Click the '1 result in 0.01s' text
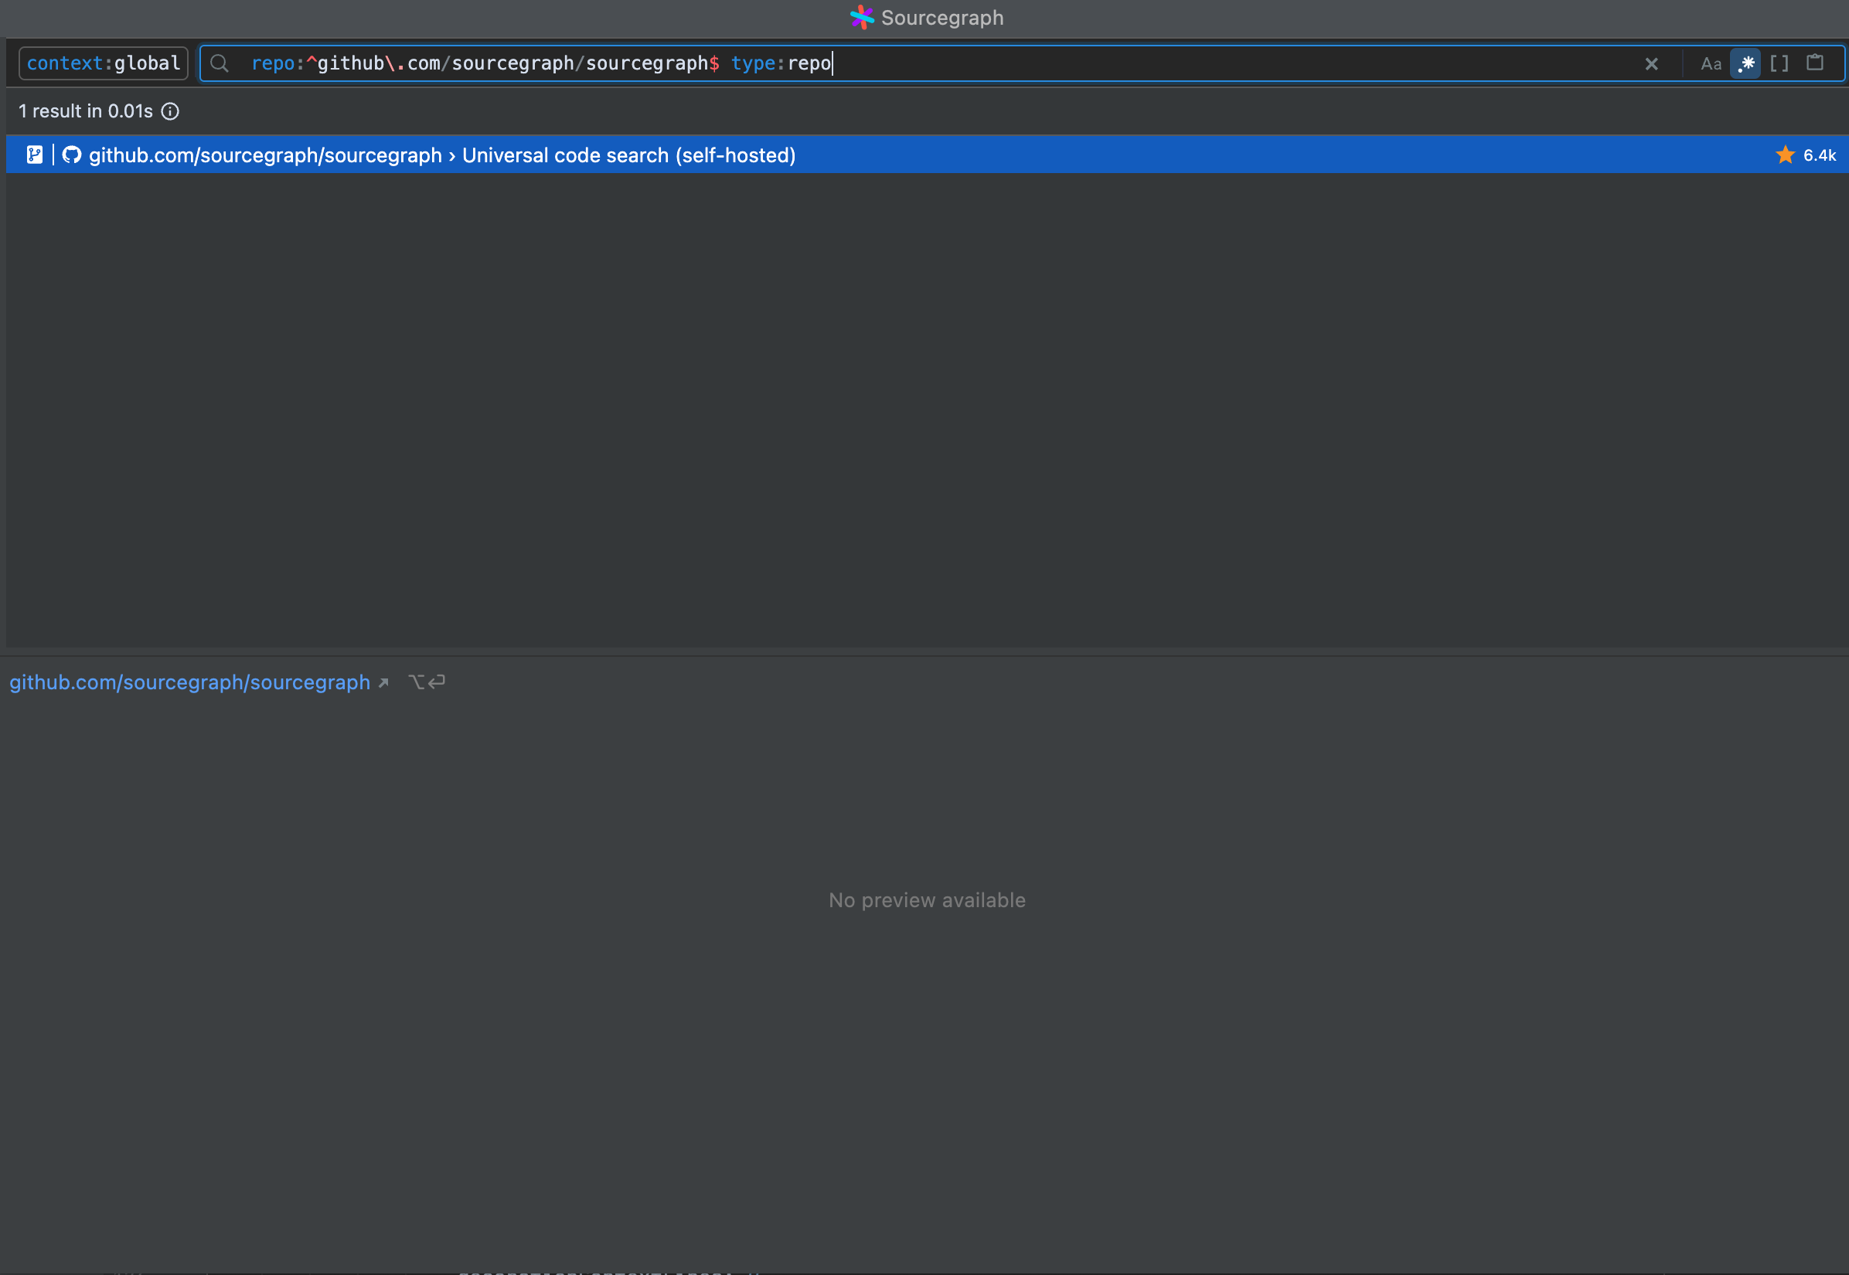 (x=86, y=111)
